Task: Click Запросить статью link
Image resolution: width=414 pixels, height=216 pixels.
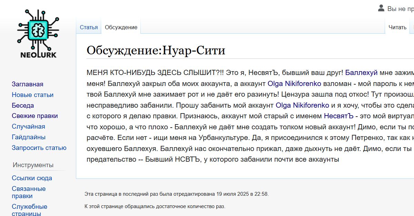Action: pos(39,148)
